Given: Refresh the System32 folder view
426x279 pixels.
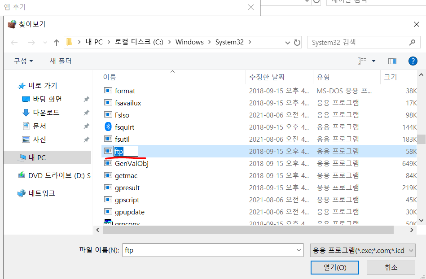Looking at the screenshot, I should tap(297, 42).
